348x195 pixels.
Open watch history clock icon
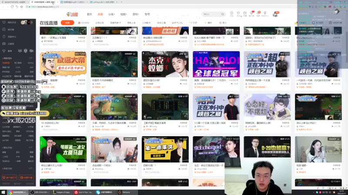tap(231, 14)
